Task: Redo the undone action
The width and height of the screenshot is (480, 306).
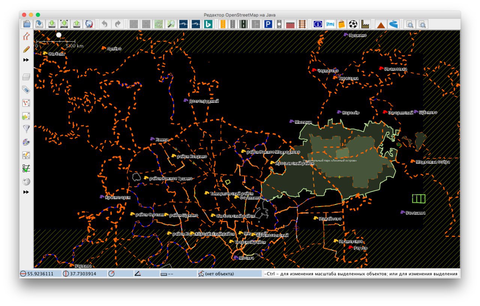Action: click(x=118, y=24)
